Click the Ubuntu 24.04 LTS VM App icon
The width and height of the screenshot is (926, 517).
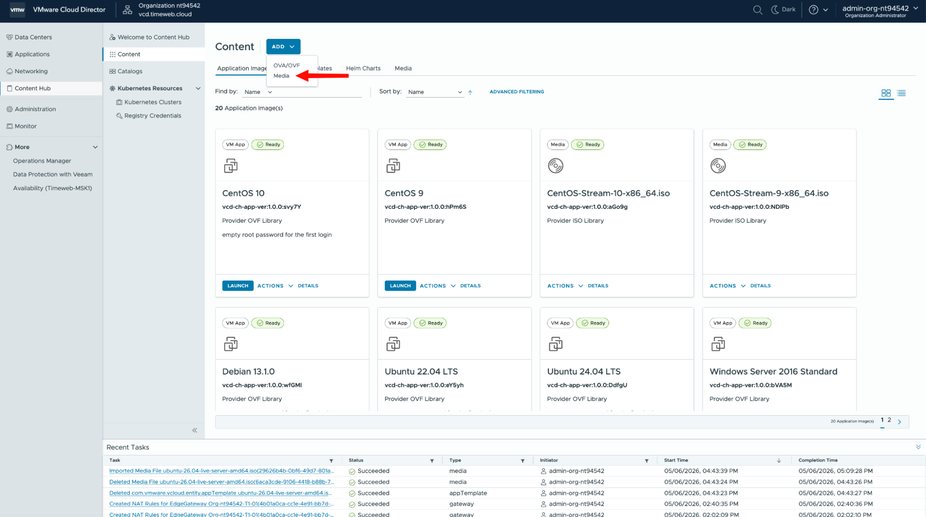coord(556,344)
